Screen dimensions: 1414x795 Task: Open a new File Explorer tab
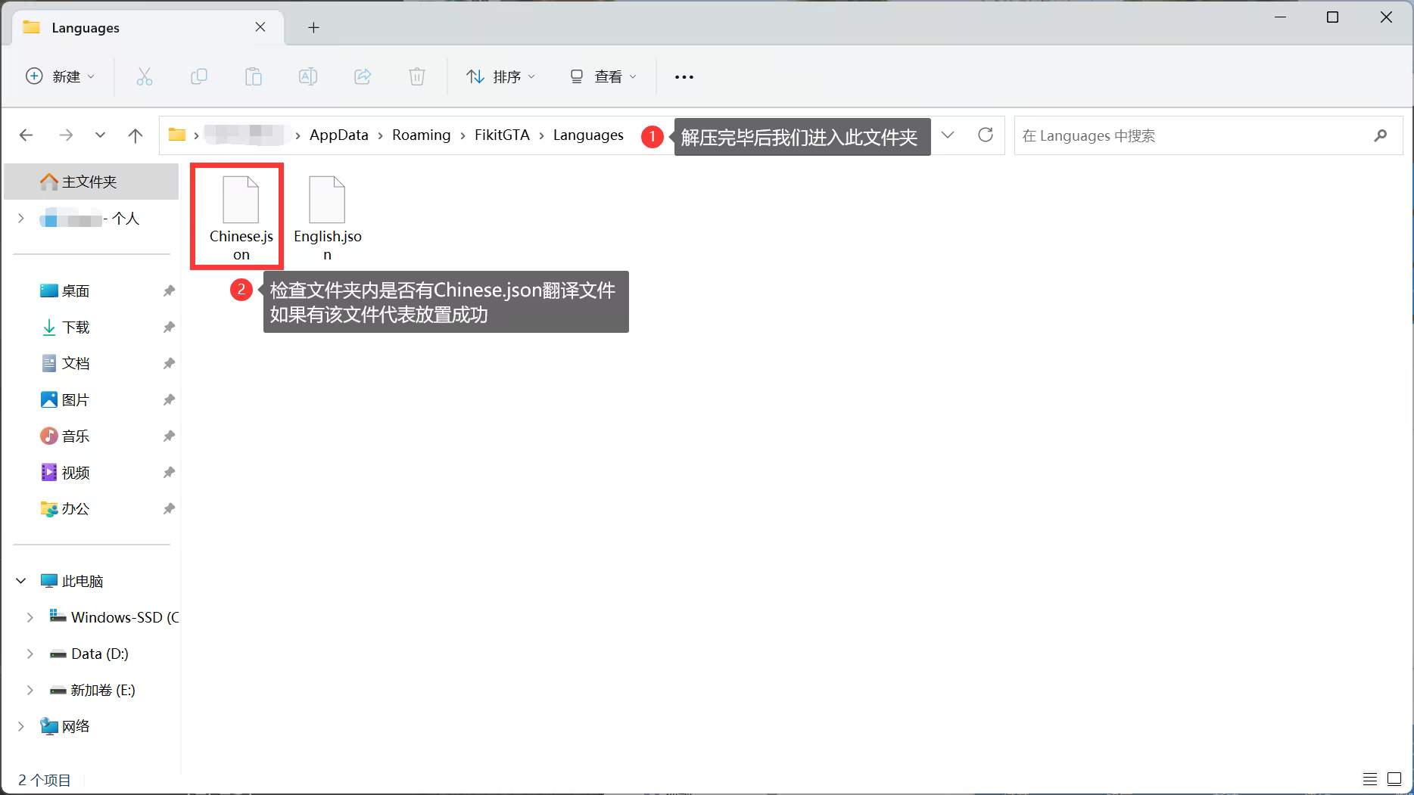[313, 27]
